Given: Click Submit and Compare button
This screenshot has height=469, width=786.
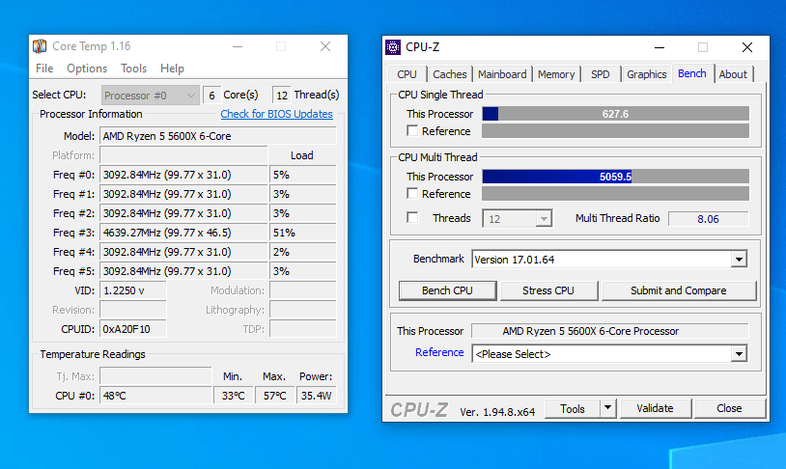Looking at the screenshot, I should pos(679,290).
